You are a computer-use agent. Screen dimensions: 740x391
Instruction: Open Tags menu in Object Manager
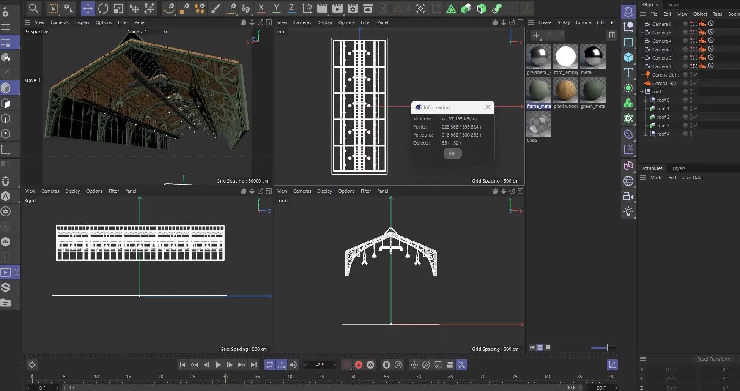point(717,14)
